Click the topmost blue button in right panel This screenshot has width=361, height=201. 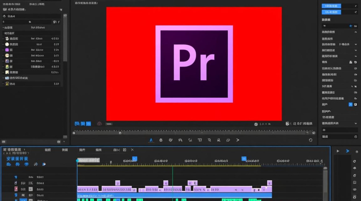(x=331, y=6)
